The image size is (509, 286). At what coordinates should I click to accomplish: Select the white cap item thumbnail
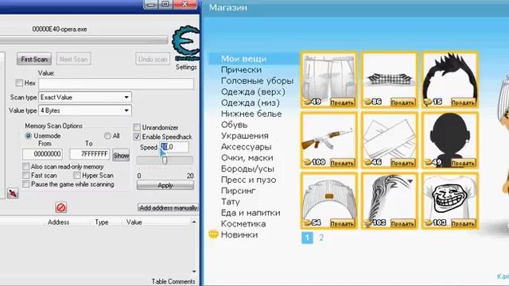[x=328, y=201]
